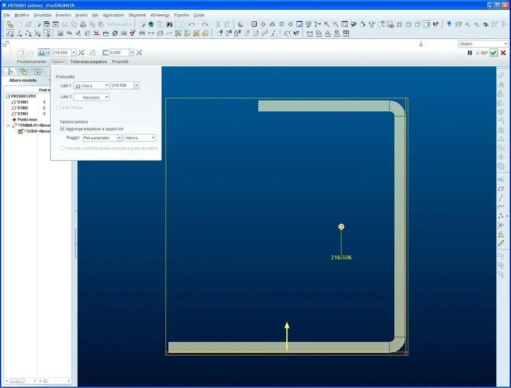Open the Lato 1 depth value 216.506 dropdown arrow
This screenshot has height=388, width=511.
[136, 85]
